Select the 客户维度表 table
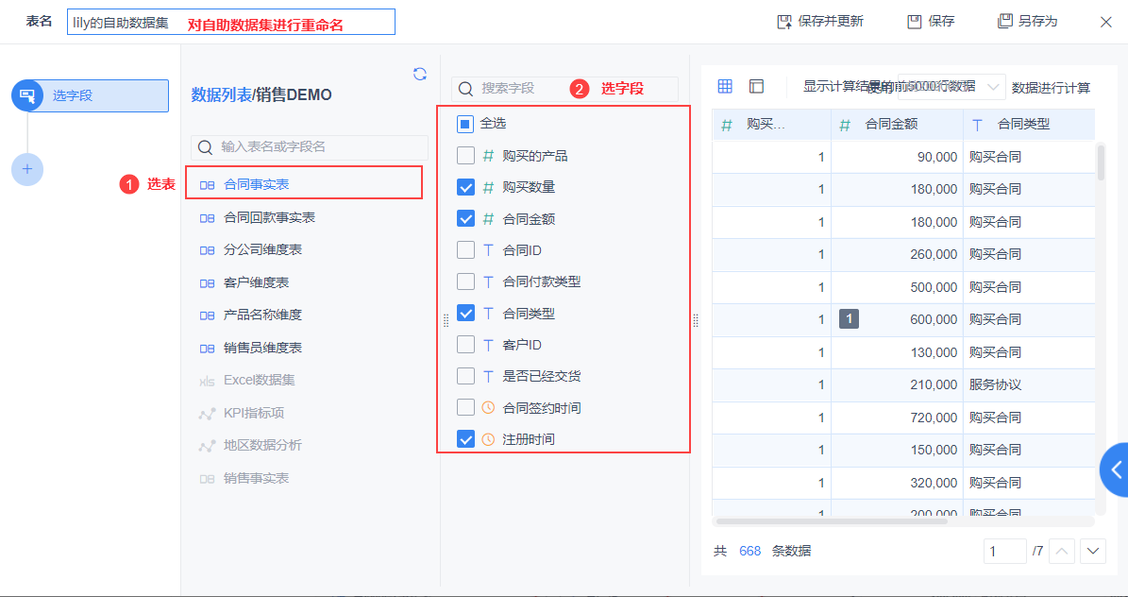1128x597 pixels. 256,283
